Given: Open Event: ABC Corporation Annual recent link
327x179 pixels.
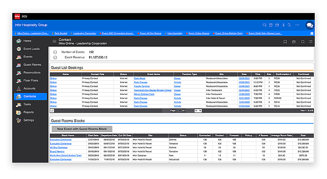Looking at the screenshot, I should (x=118, y=34).
